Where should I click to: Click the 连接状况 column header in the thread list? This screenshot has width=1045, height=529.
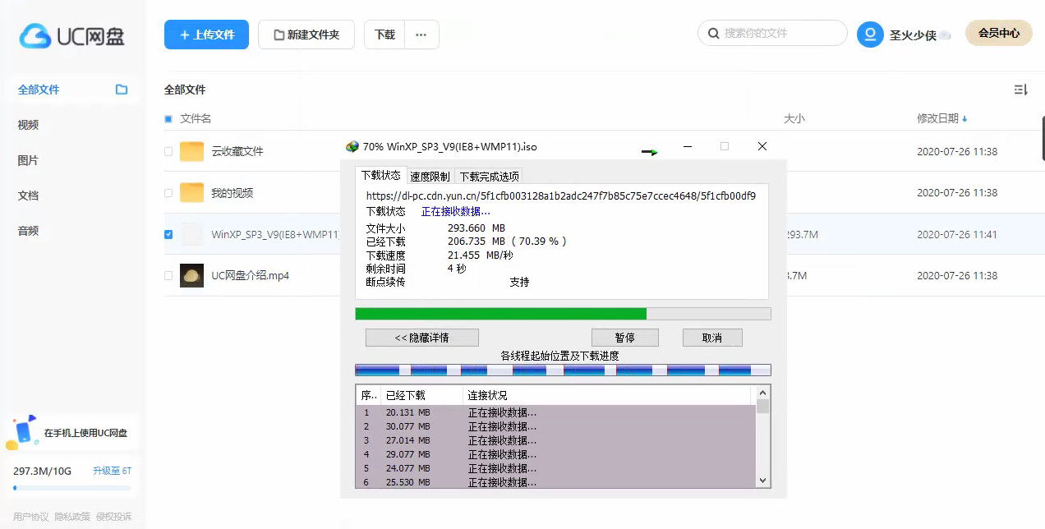pos(487,395)
